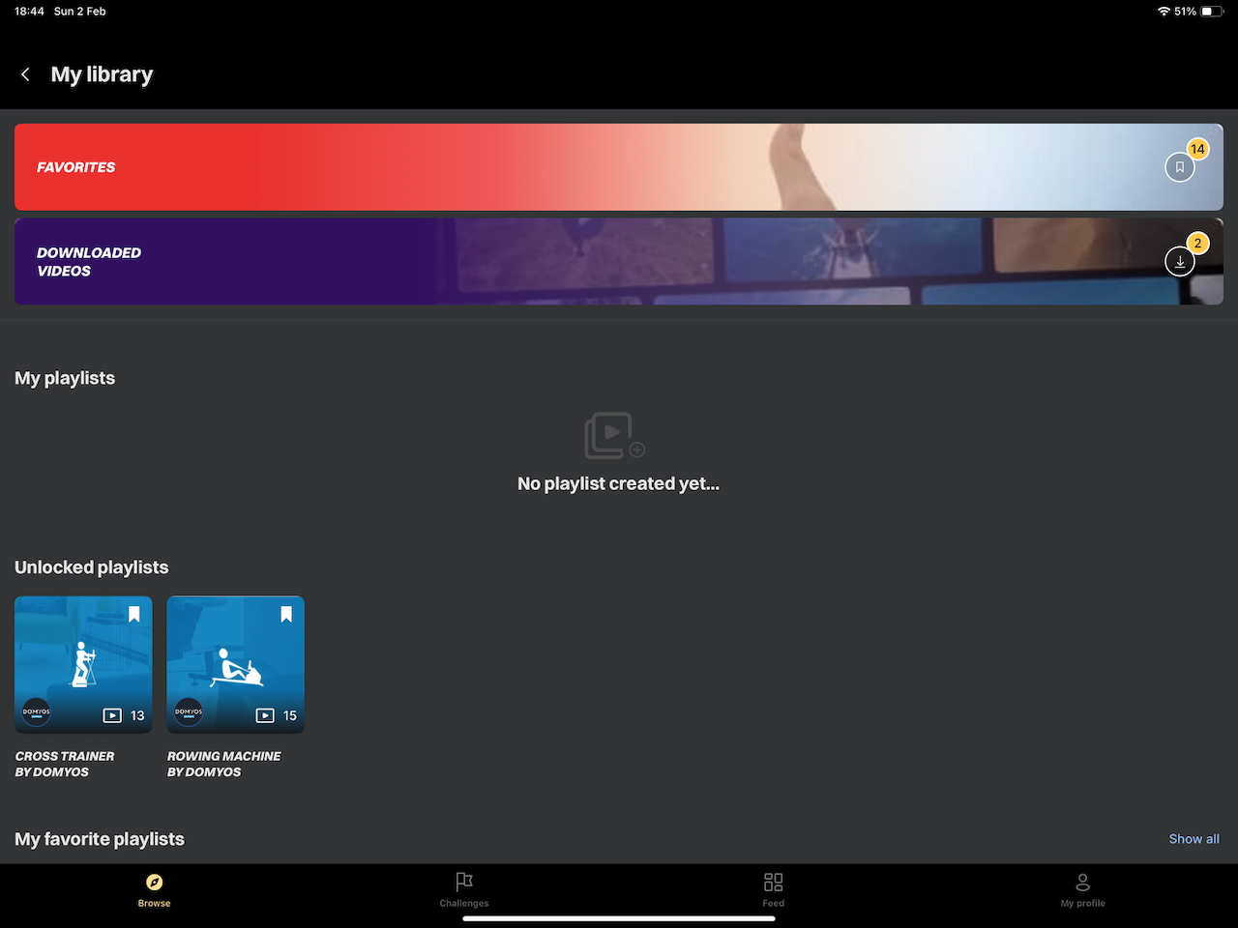This screenshot has height=928, width=1238.
Task: Tap Show all for favorite playlists
Action: pos(1194,838)
